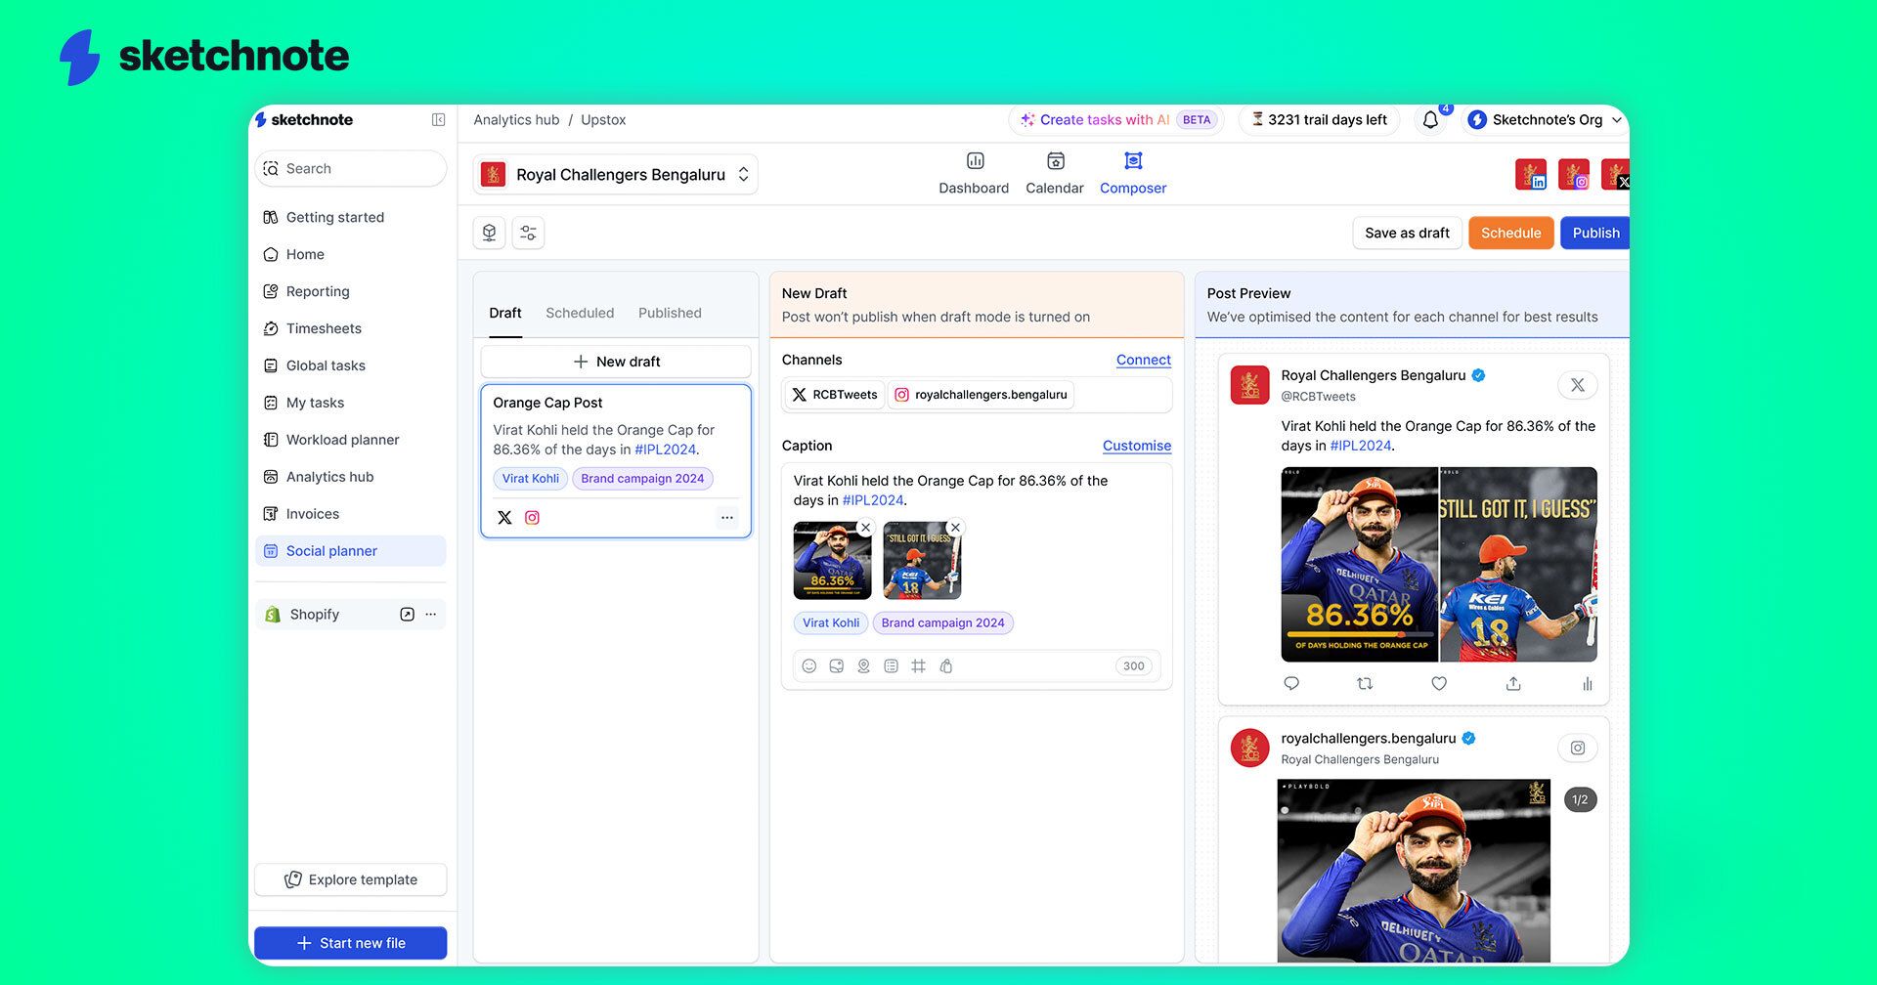The image size is (1877, 985).
Task: Open Shopify external link icon
Action: point(407,615)
